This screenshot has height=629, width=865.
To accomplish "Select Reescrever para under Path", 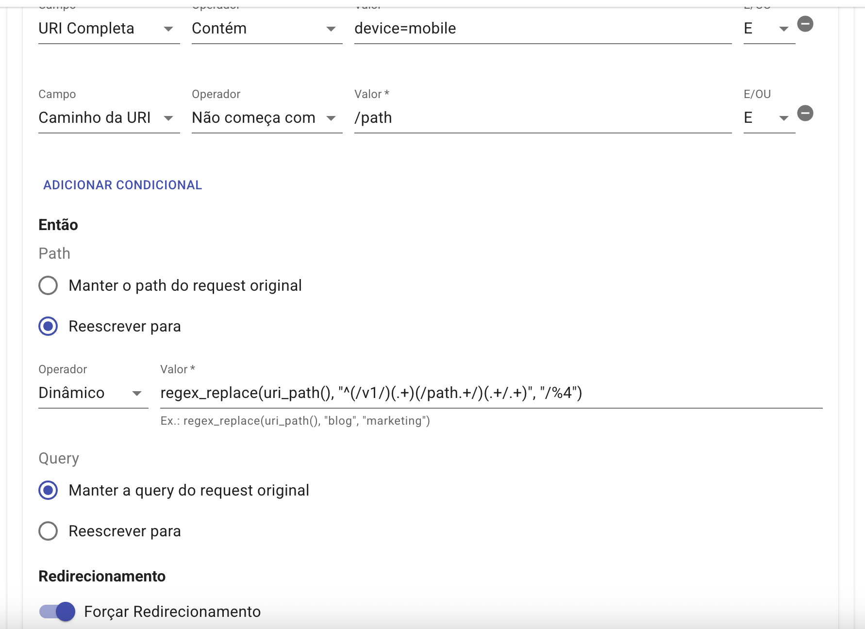I will [x=48, y=326].
